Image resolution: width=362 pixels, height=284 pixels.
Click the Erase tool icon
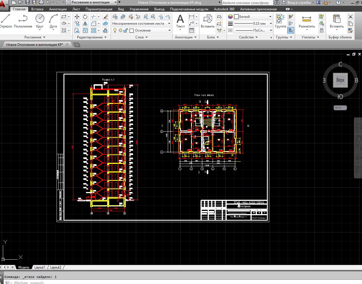[x=105, y=17]
